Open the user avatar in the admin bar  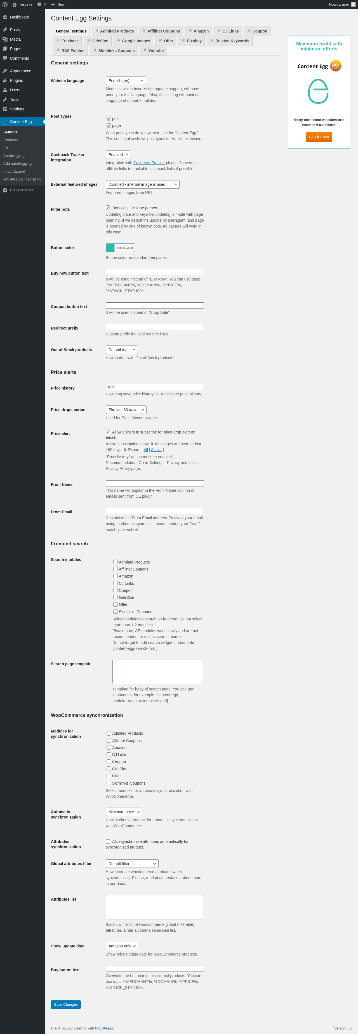pyautogui.click(x=353, y=4)
